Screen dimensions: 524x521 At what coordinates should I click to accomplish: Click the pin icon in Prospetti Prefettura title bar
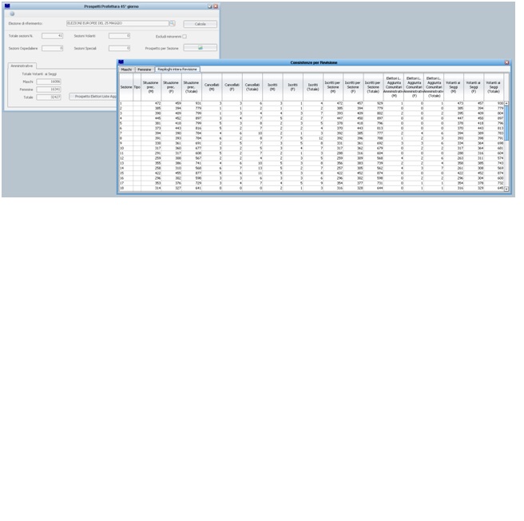(x=210, y=6)
